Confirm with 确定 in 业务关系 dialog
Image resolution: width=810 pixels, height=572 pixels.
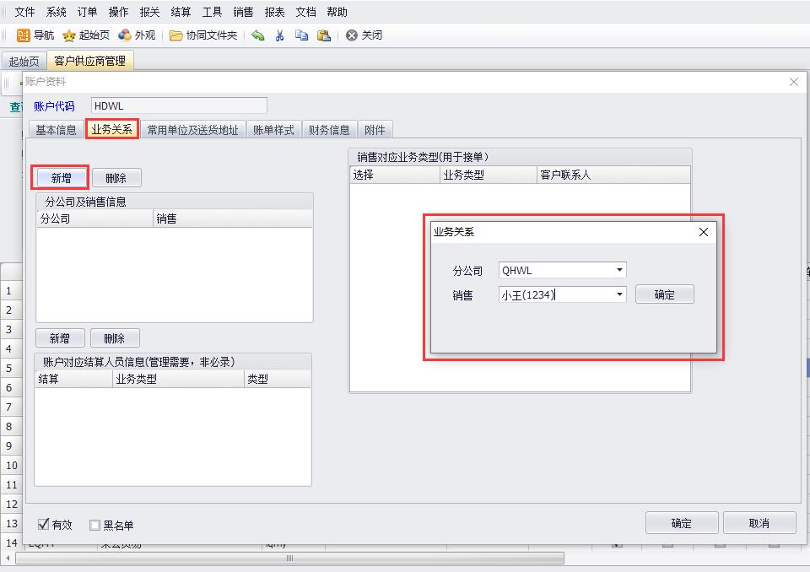pos(664,294)
